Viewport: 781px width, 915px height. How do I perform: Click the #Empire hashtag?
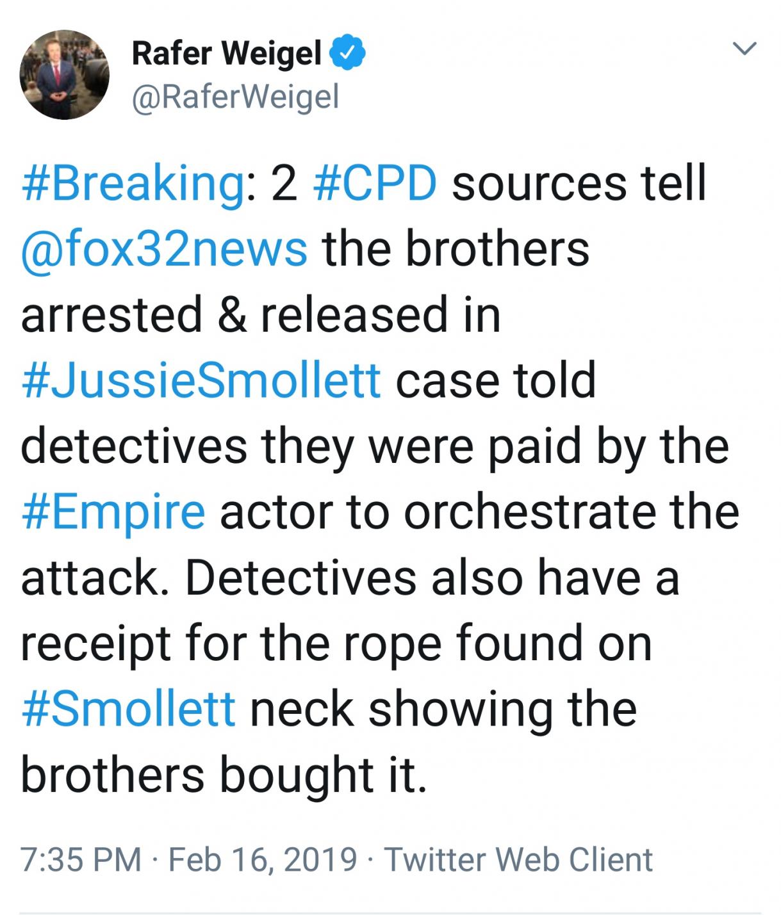click(x=113, y=512)
